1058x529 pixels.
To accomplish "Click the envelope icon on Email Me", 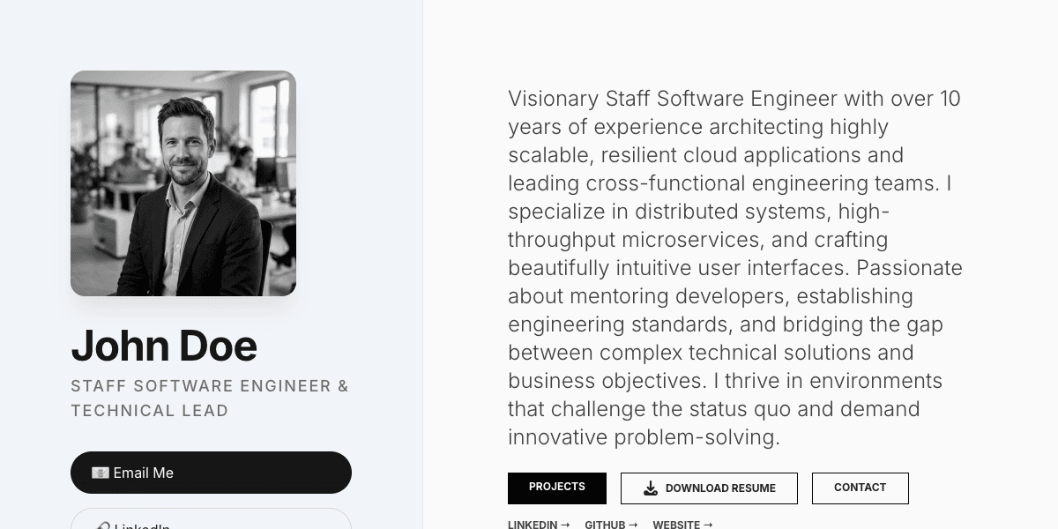I will [100, 473].
